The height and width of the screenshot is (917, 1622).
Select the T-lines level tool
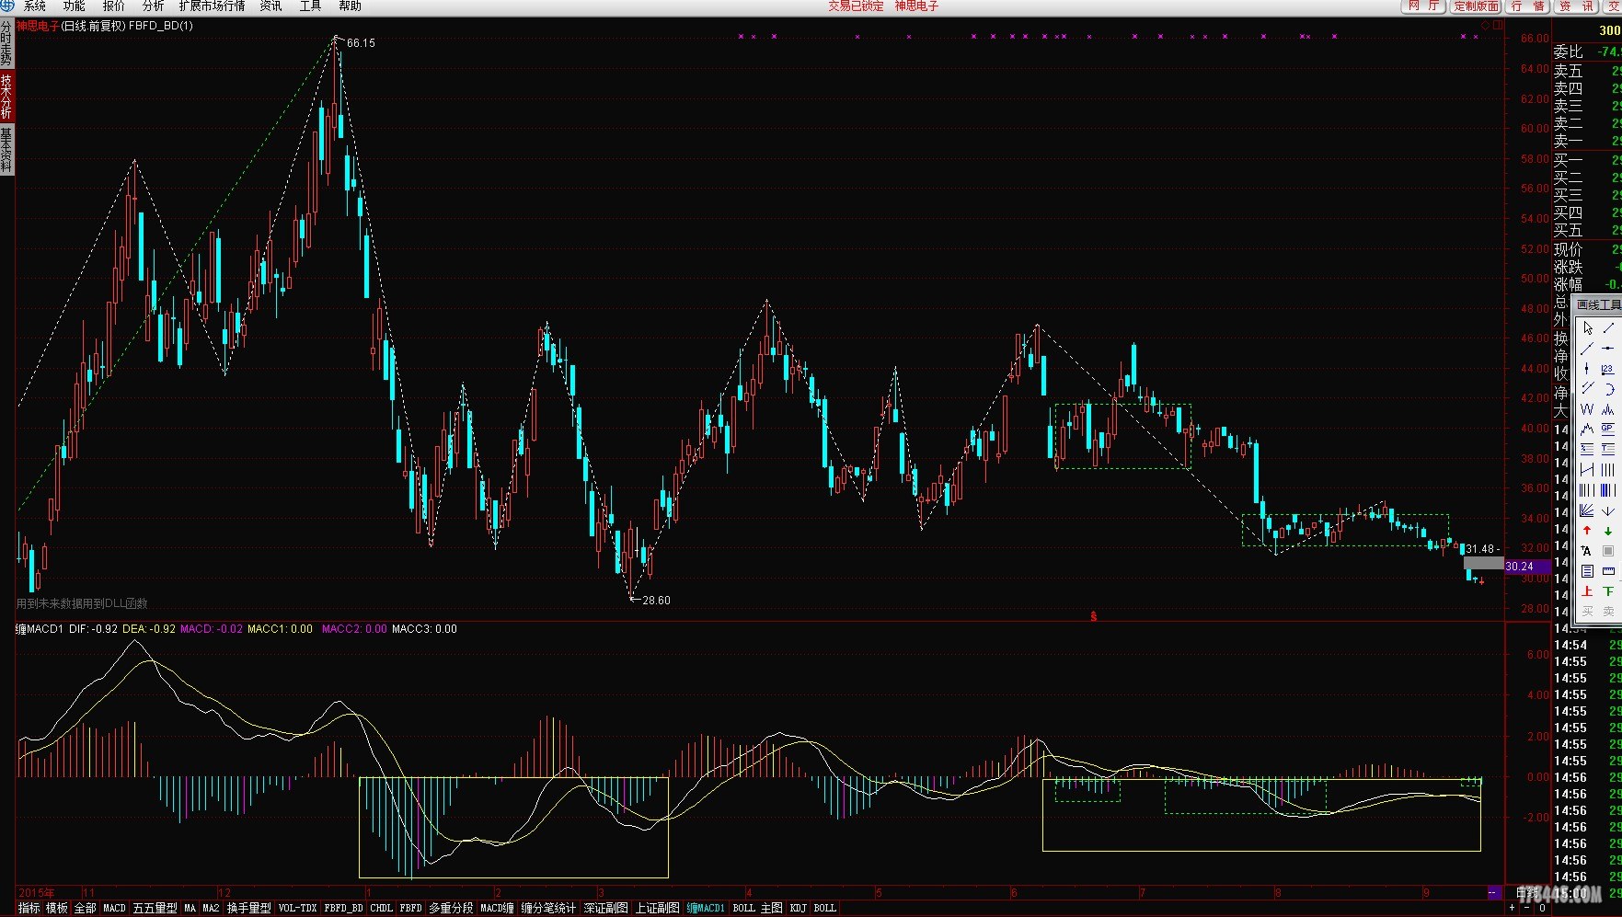[1608, 450]
